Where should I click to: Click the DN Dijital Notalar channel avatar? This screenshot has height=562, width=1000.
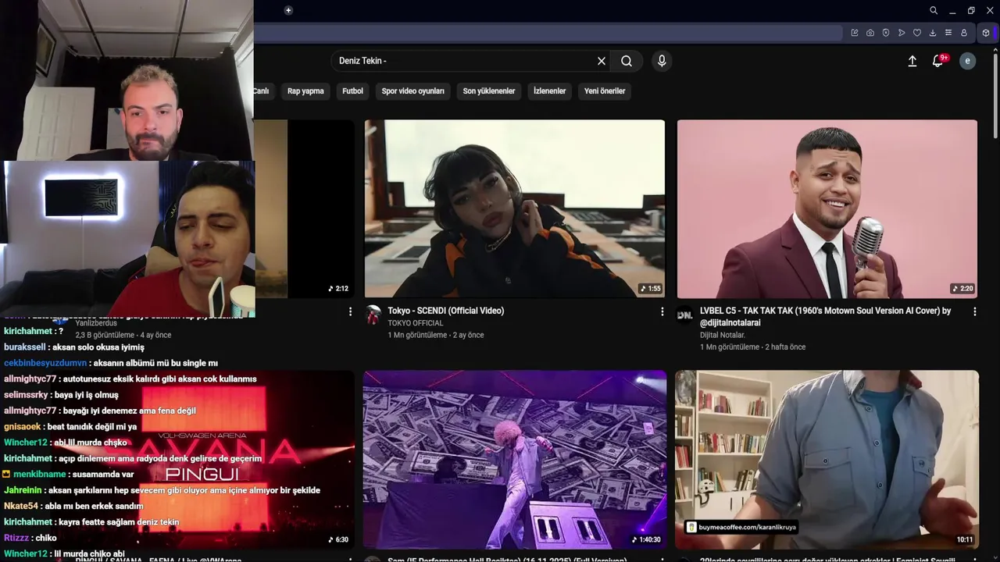684,315
